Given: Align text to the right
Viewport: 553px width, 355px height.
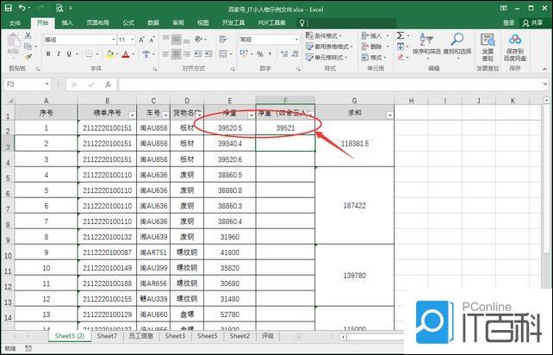Looking at the screenshot, I should point(187,54).
